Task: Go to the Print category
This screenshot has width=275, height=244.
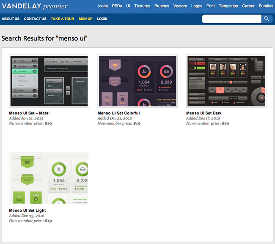Action: click(211, 6)
